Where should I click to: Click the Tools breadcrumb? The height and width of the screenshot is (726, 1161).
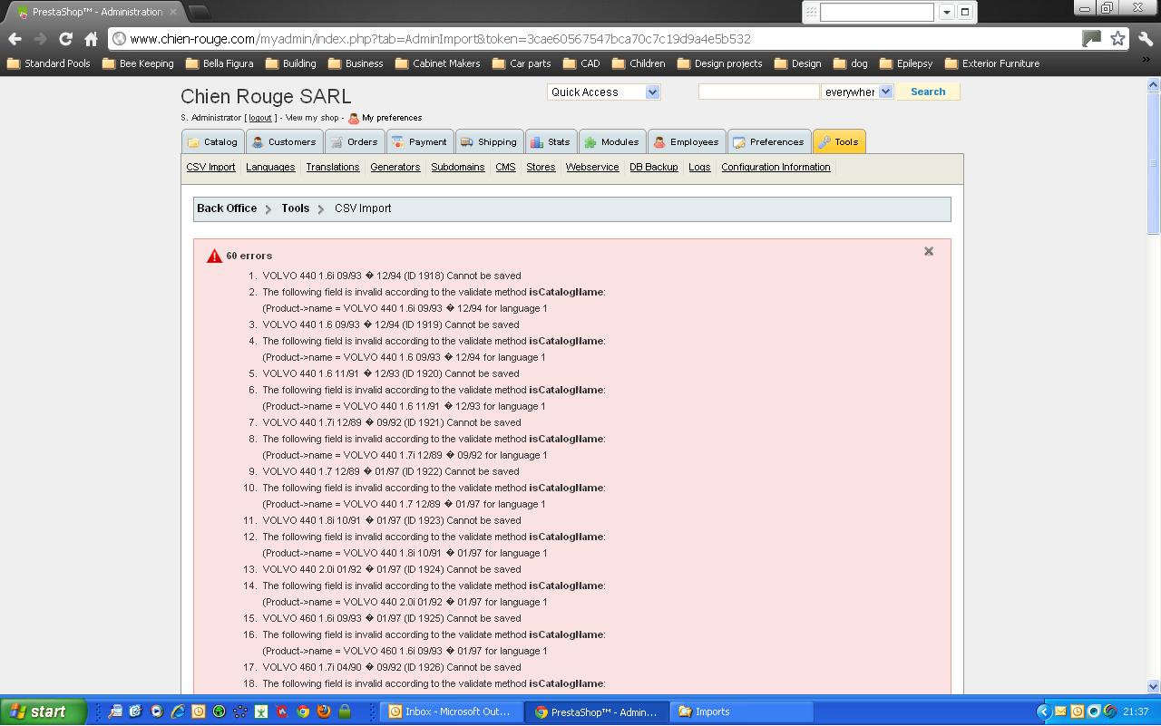[x=295, y=208]
